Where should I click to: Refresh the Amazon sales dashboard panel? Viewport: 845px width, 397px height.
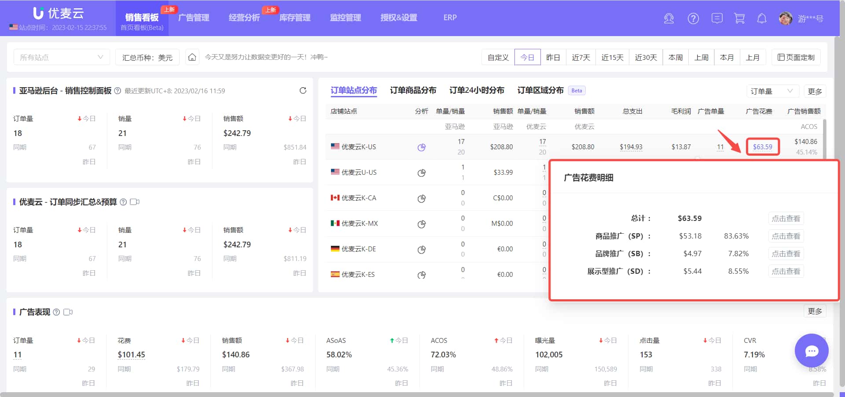(x=303, y=91)
